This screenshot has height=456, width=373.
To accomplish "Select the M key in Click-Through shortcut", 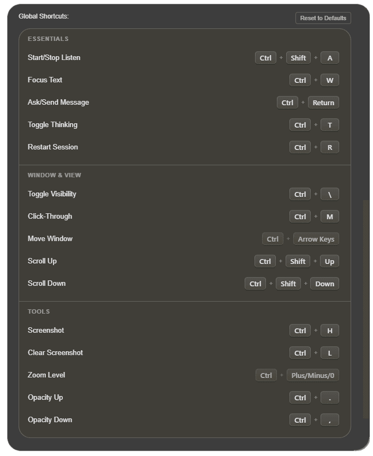I will click(329, 216).
